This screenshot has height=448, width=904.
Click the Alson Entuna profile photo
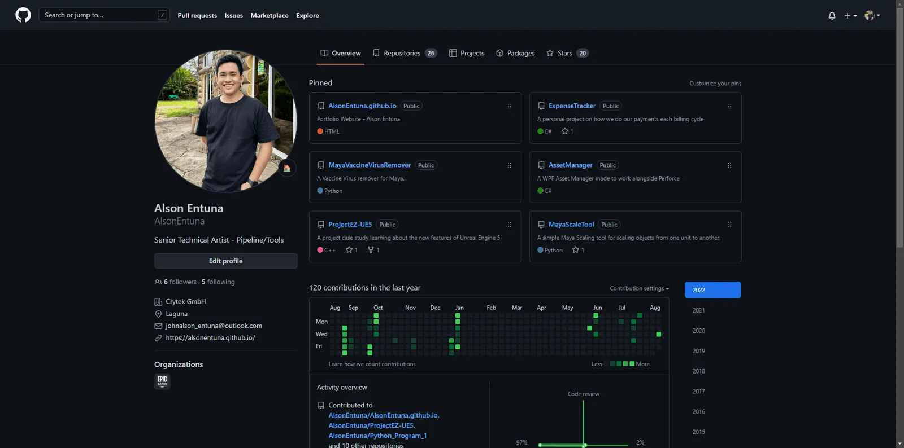225,121
